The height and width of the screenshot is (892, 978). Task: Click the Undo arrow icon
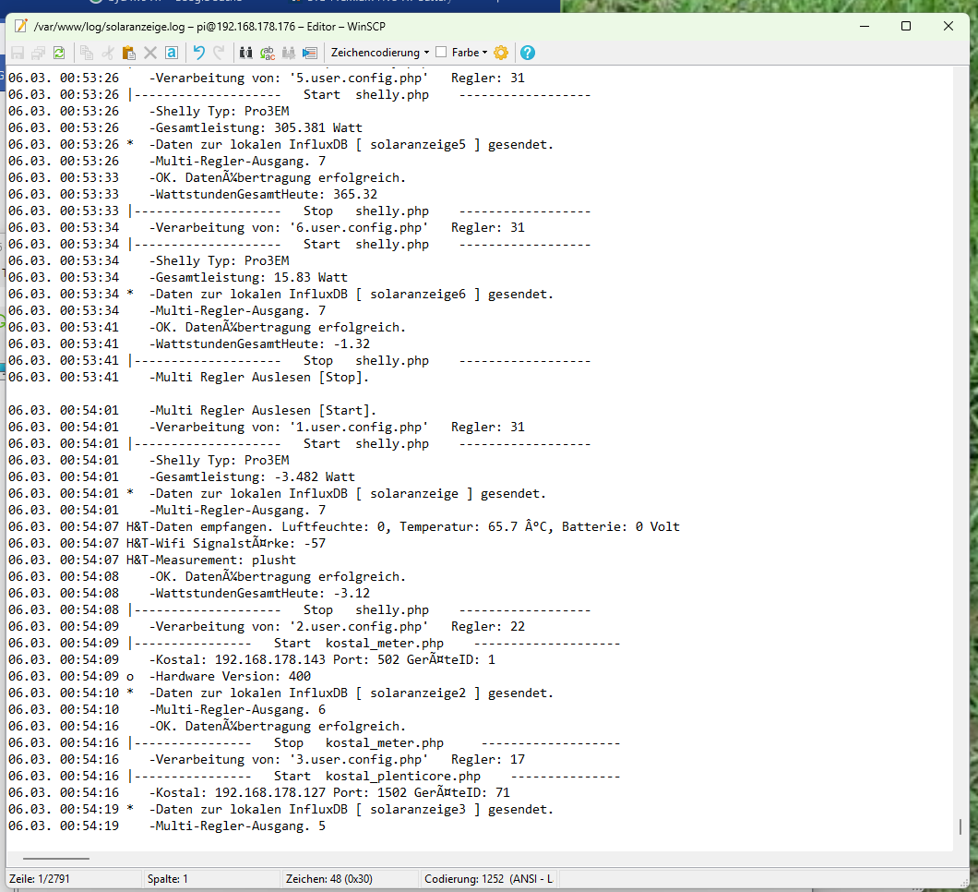198,54
